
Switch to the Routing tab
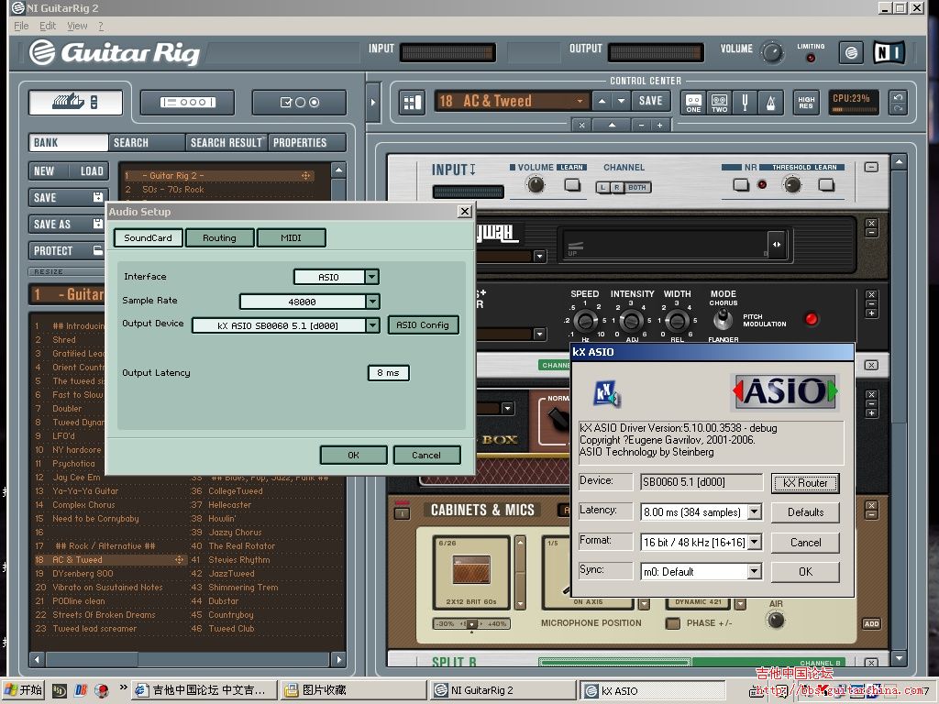219,238
